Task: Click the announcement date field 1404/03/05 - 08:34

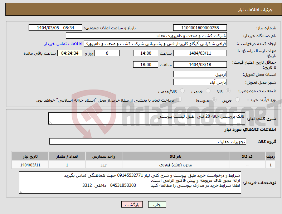Action: (55, 28)
